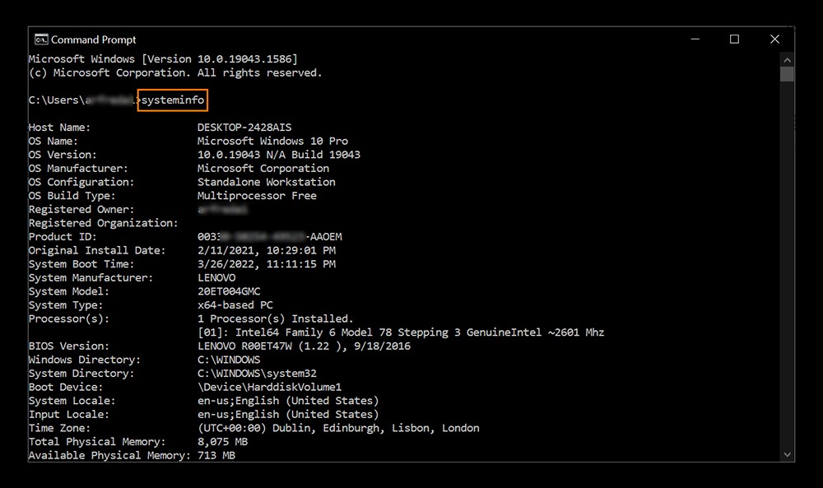Click 'Multiprocessor Free' build type value

[257, 196]
